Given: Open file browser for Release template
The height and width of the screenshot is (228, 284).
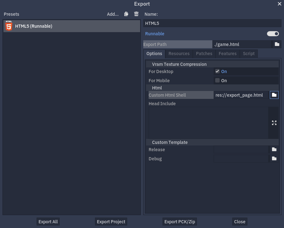Looking at the screenshot, I should (x=274, y=149).
